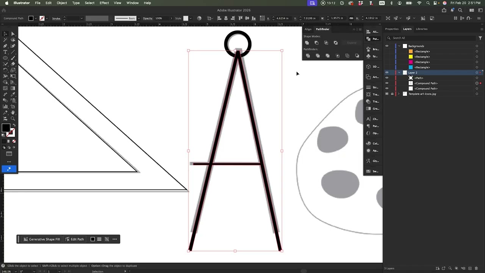Toggle template visibility for Template art-icons.jpg
485x273 pixels.
click(387, 94)
